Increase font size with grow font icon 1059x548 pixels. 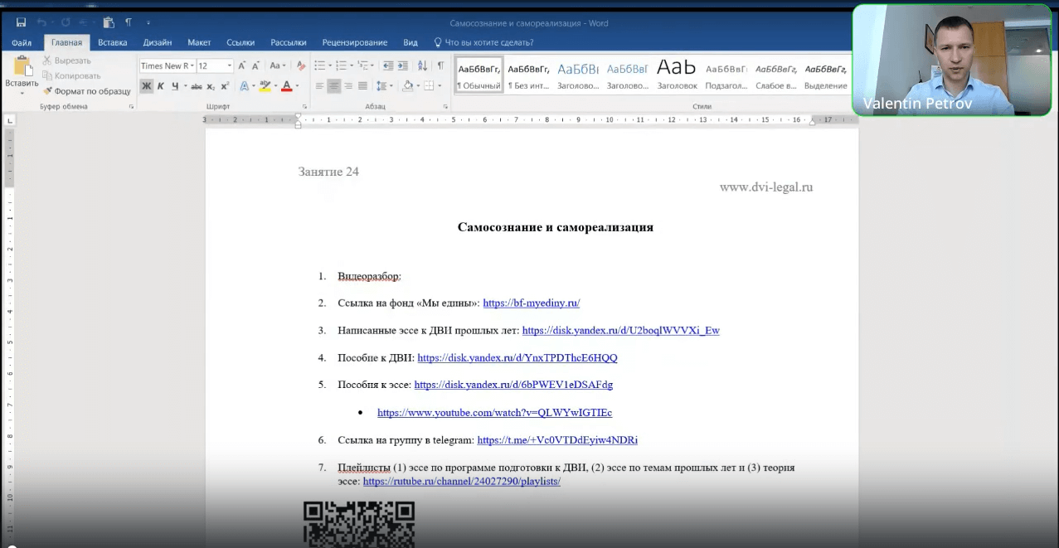(x=242, y=65)
